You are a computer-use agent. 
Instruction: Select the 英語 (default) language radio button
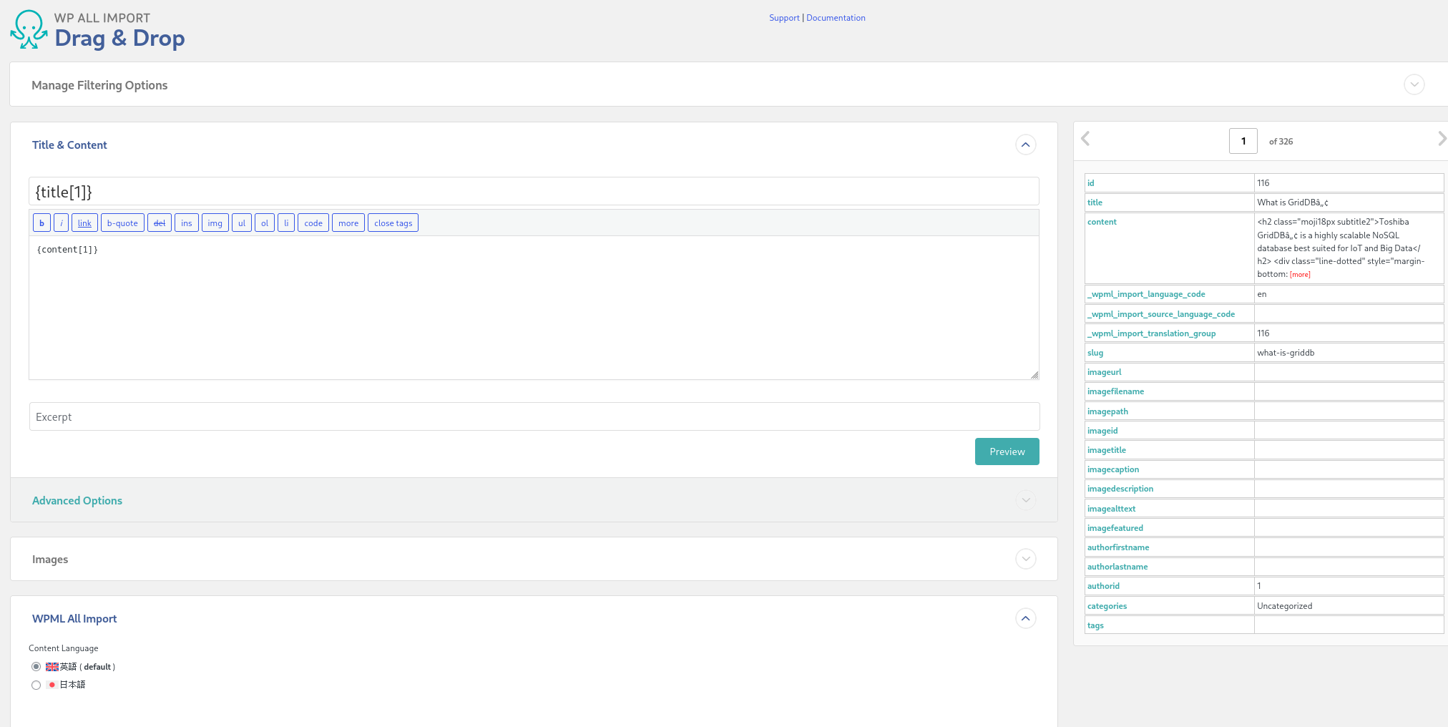click(36, 667)
